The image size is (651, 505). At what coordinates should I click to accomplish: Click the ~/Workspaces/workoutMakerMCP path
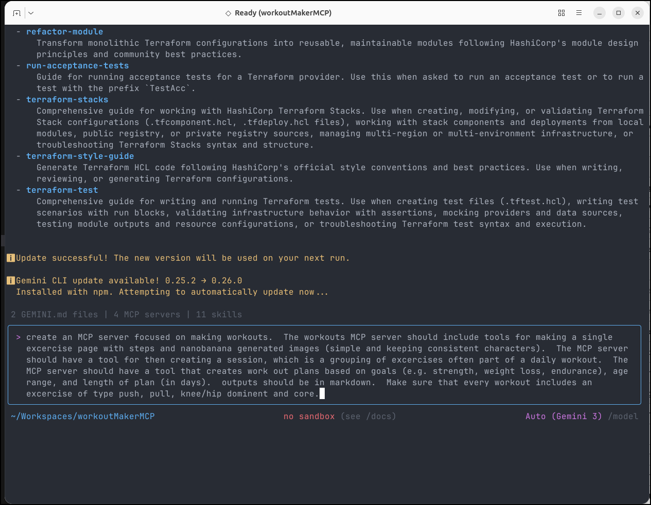coord(83,417)
